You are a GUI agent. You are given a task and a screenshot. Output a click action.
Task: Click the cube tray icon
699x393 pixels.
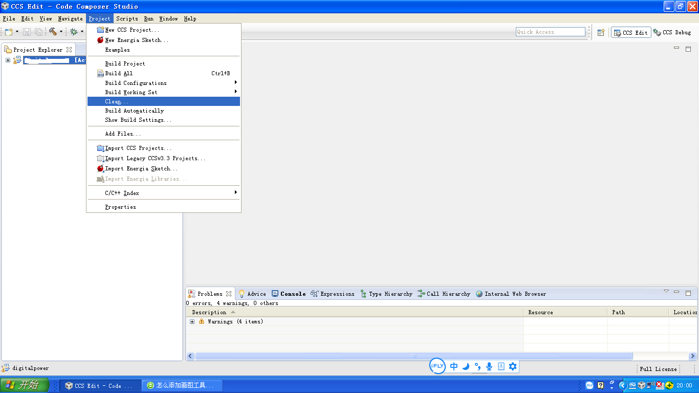point(642,385)
